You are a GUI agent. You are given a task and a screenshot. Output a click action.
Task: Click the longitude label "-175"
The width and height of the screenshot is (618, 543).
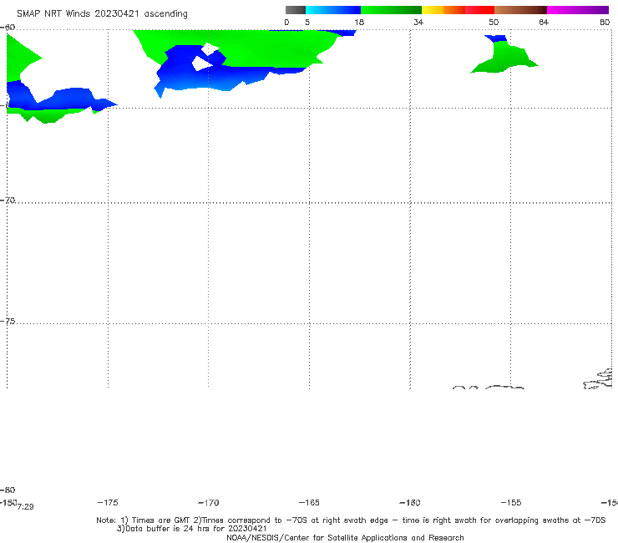[x=108, y=502]
